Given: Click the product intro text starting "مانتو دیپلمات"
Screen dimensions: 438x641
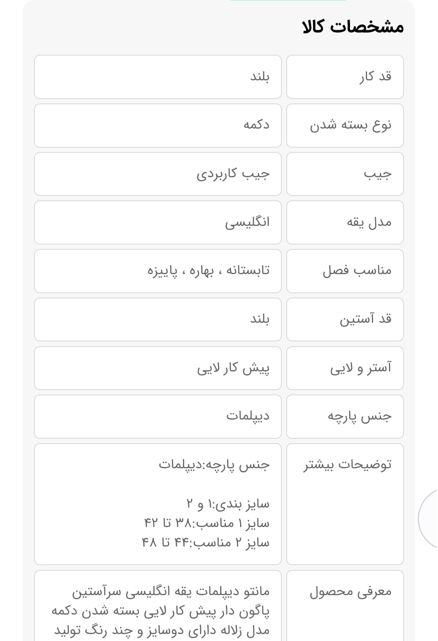Looking at the screenshot, I should click(x=162, y=611).
